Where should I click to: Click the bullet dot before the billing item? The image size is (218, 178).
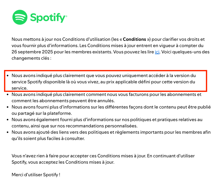click(x=8, y=95)
